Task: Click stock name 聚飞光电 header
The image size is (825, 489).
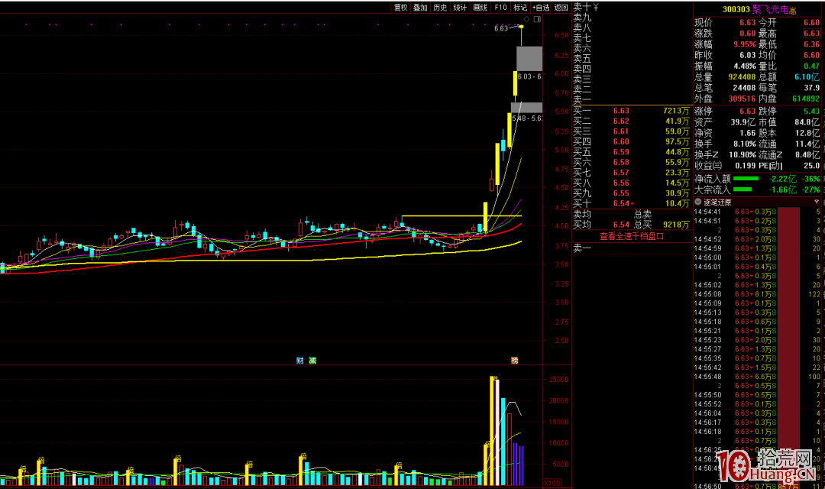Action: pos(770,9)
